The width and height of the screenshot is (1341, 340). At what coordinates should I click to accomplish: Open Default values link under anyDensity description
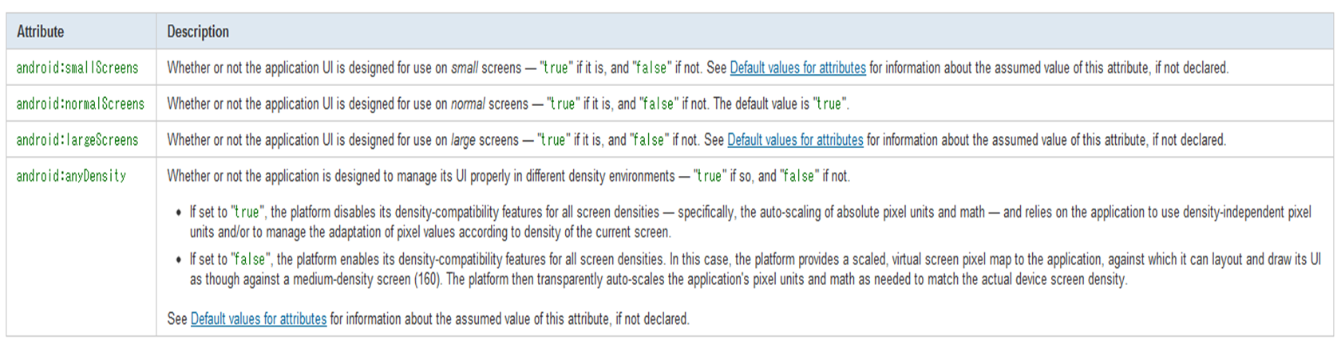[259, 319]
